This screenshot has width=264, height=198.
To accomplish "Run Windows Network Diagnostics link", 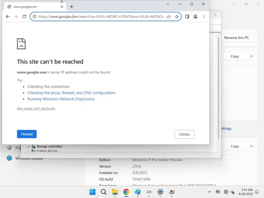I will coord(61,99).
